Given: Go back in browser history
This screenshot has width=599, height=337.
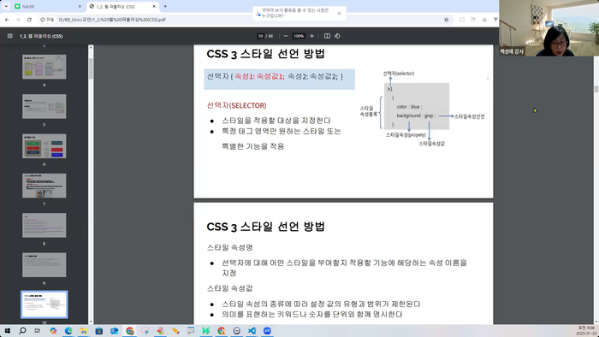Looking at the screenshot, I should coord(7,20).
